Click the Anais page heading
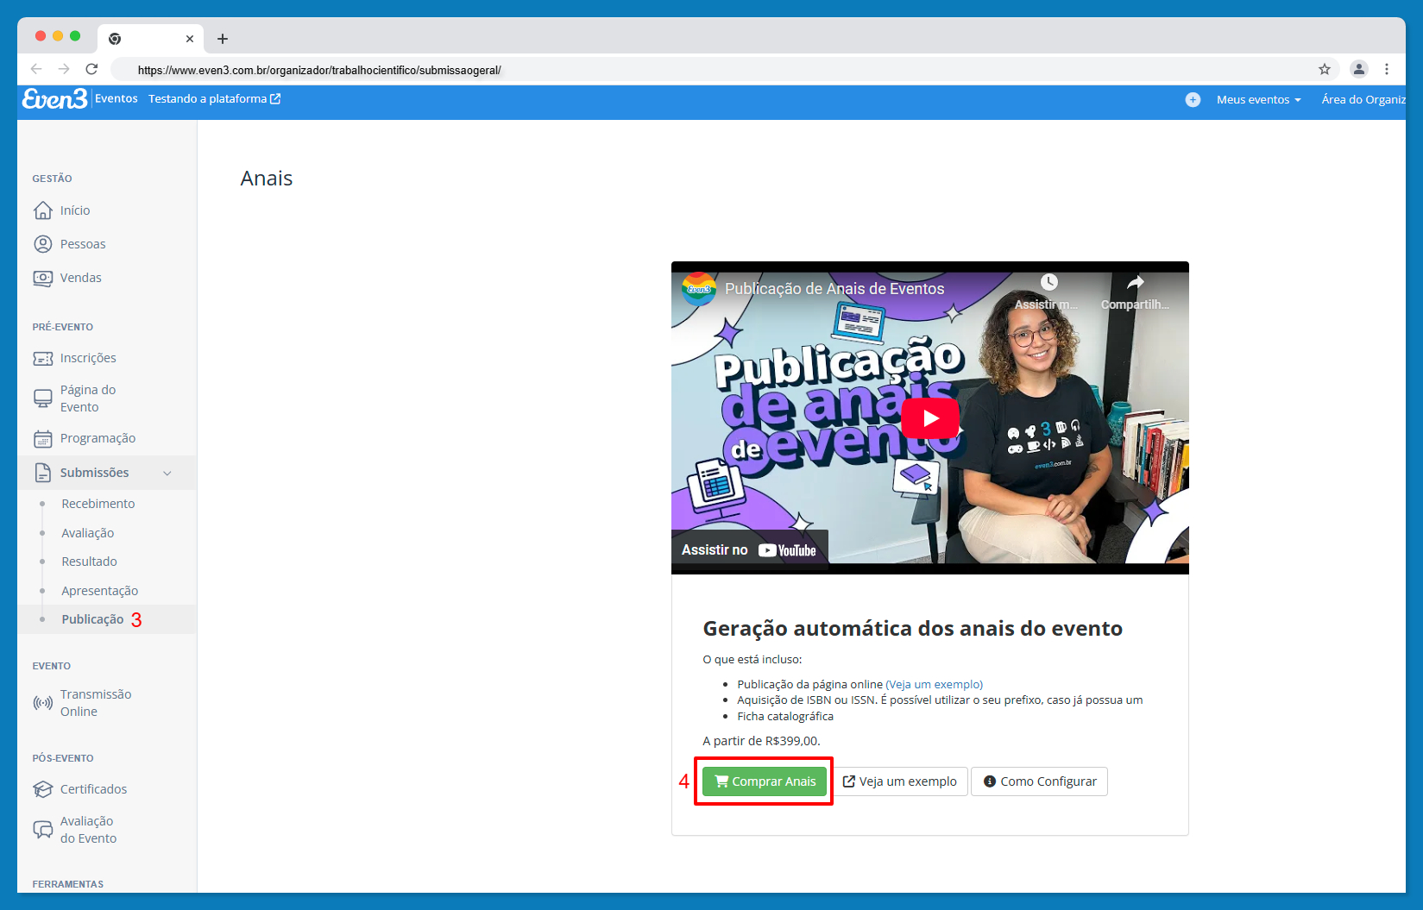1423x910 pixels. click(267, 179)
